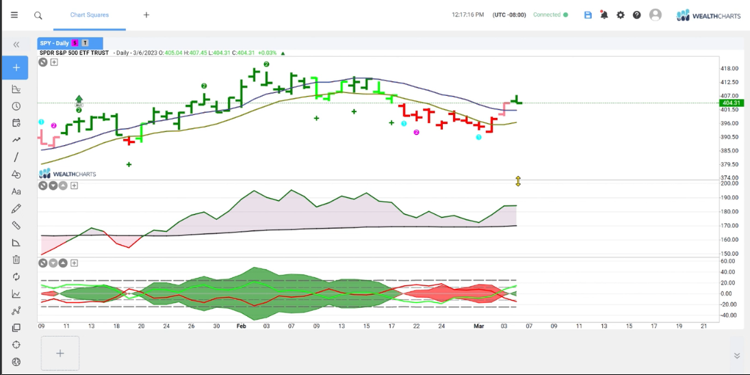This screenshot has height=375, width=750.
Task: Expand the bottom panel with double chevron
Action: [x=737, y=355]
